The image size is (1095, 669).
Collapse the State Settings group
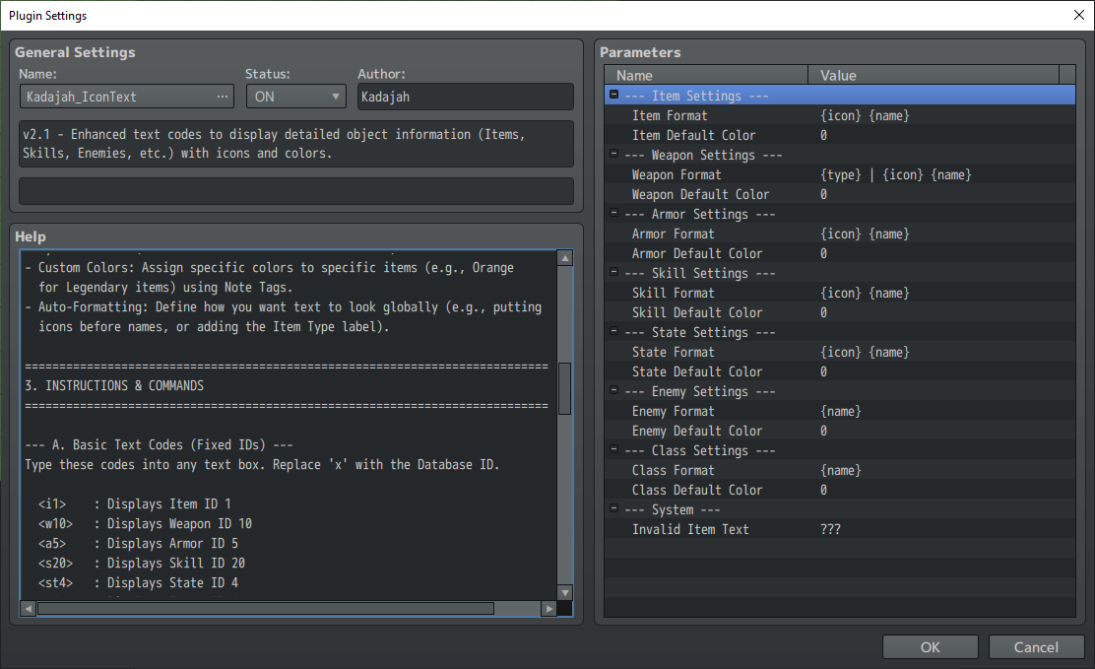coord(614,332)
